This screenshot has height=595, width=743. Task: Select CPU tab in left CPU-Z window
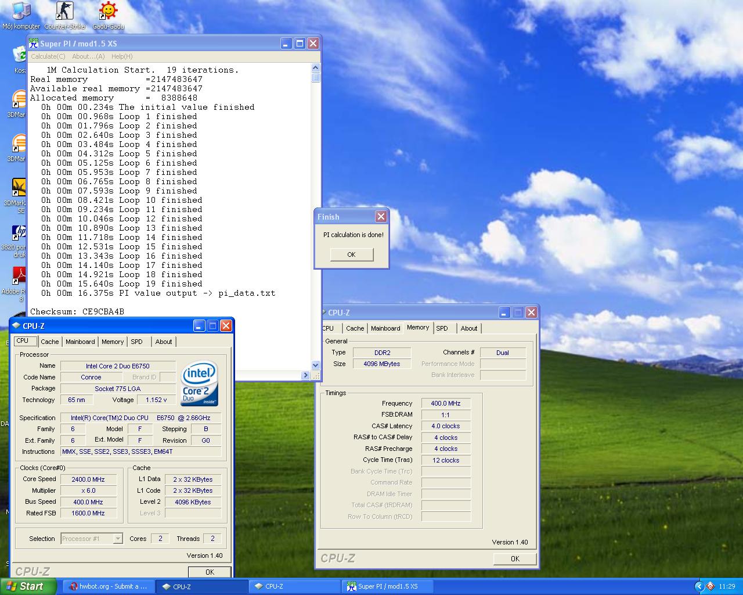coord(26,340)
